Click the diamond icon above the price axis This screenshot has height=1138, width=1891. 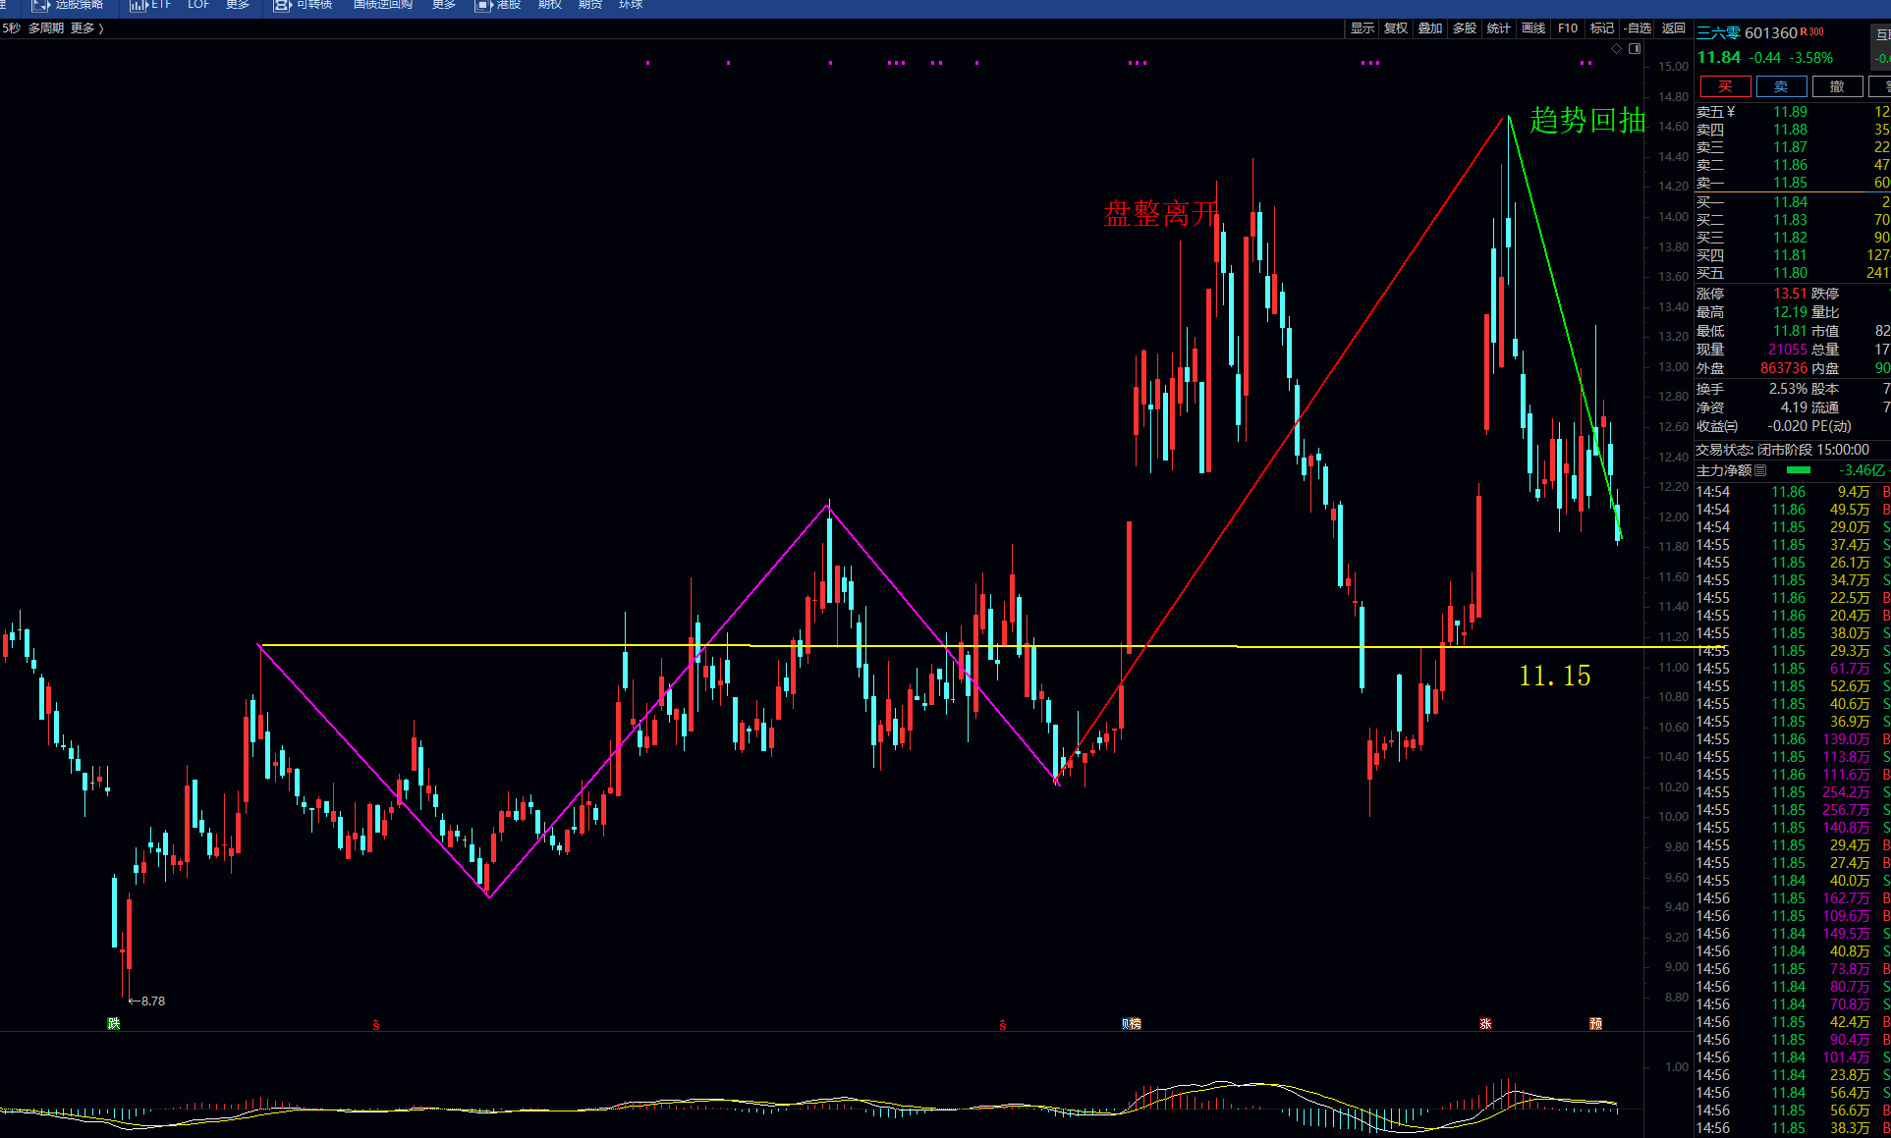1617,48
